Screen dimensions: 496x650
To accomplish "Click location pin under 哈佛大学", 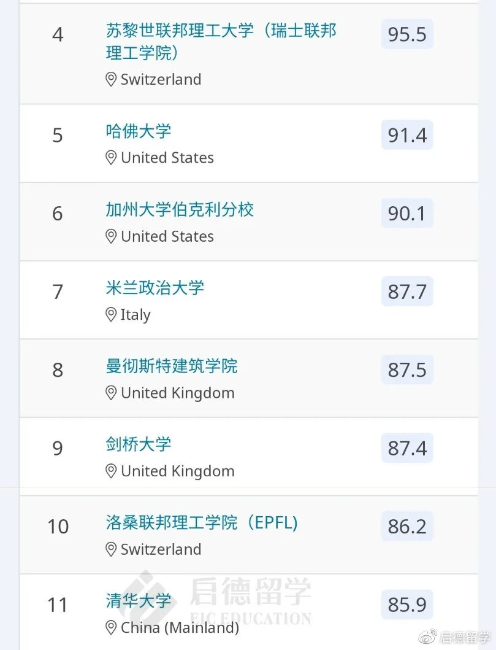I will click(x=111, y=158).
